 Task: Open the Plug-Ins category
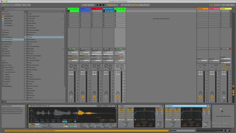pyautogui.click(x=7, y=46)
